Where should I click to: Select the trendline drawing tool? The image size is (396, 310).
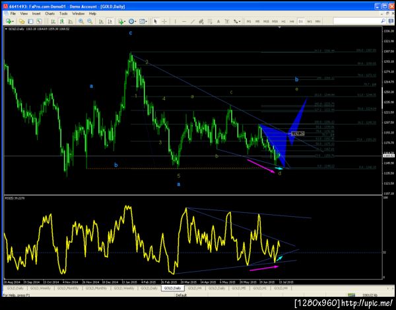[193, 22]
